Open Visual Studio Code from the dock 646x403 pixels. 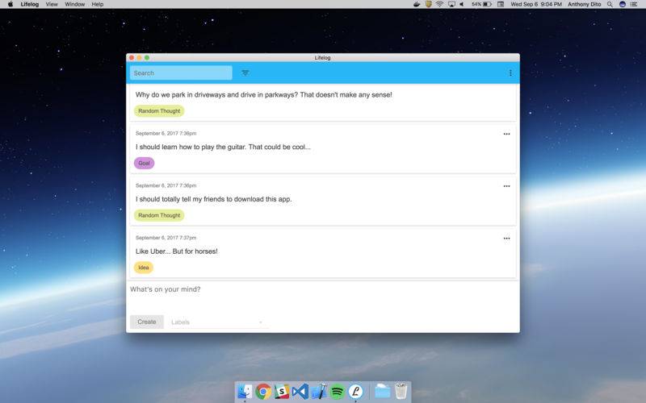point(300,392)
